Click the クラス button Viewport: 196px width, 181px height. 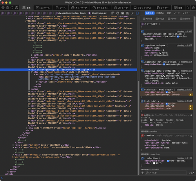coord(191,173)
